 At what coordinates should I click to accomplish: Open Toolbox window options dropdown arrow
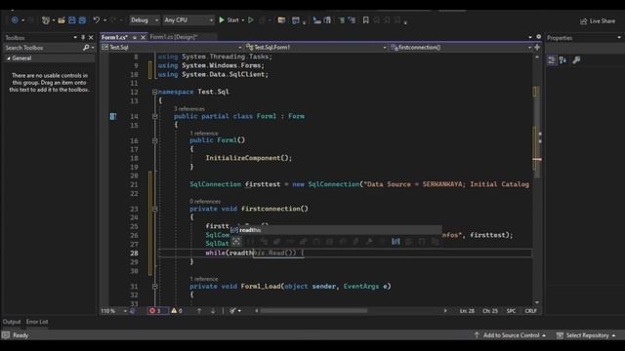coord(75,37)
